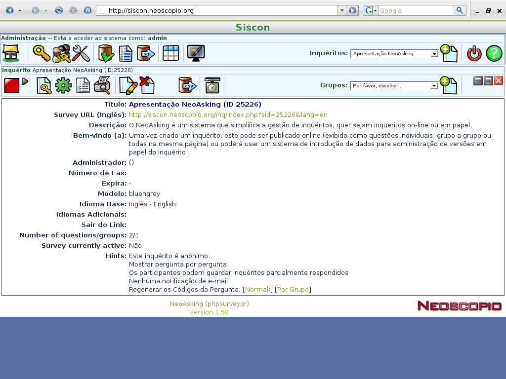Viewport: 506px width, 379px height.
Task: Click the Normal regenerate codes link
Action: point(258,289)
